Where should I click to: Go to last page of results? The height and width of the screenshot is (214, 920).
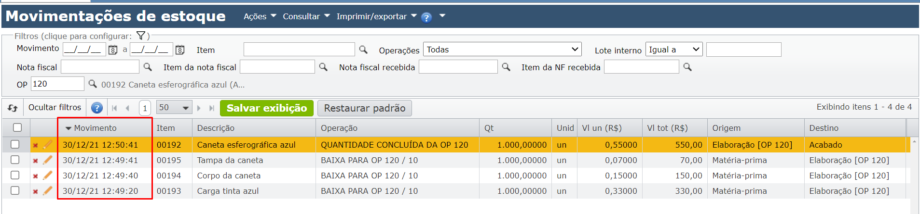[211, 108]
